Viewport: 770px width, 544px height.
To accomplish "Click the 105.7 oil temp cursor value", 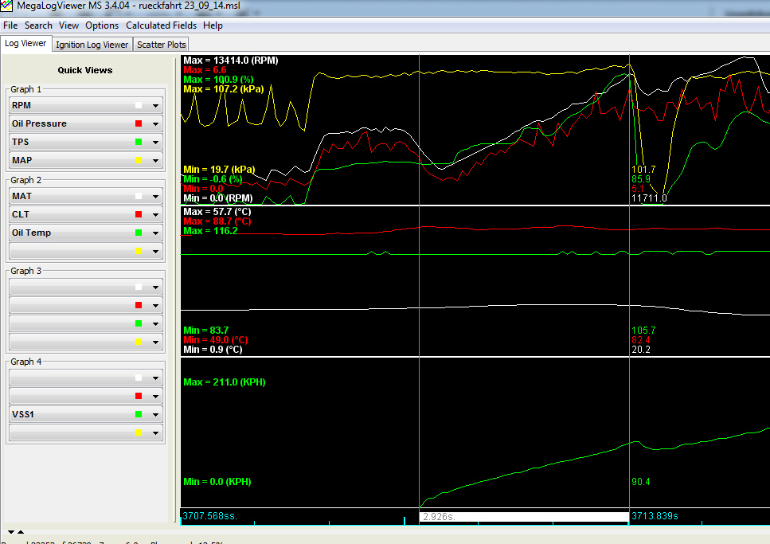I will [x=643, y=331].
